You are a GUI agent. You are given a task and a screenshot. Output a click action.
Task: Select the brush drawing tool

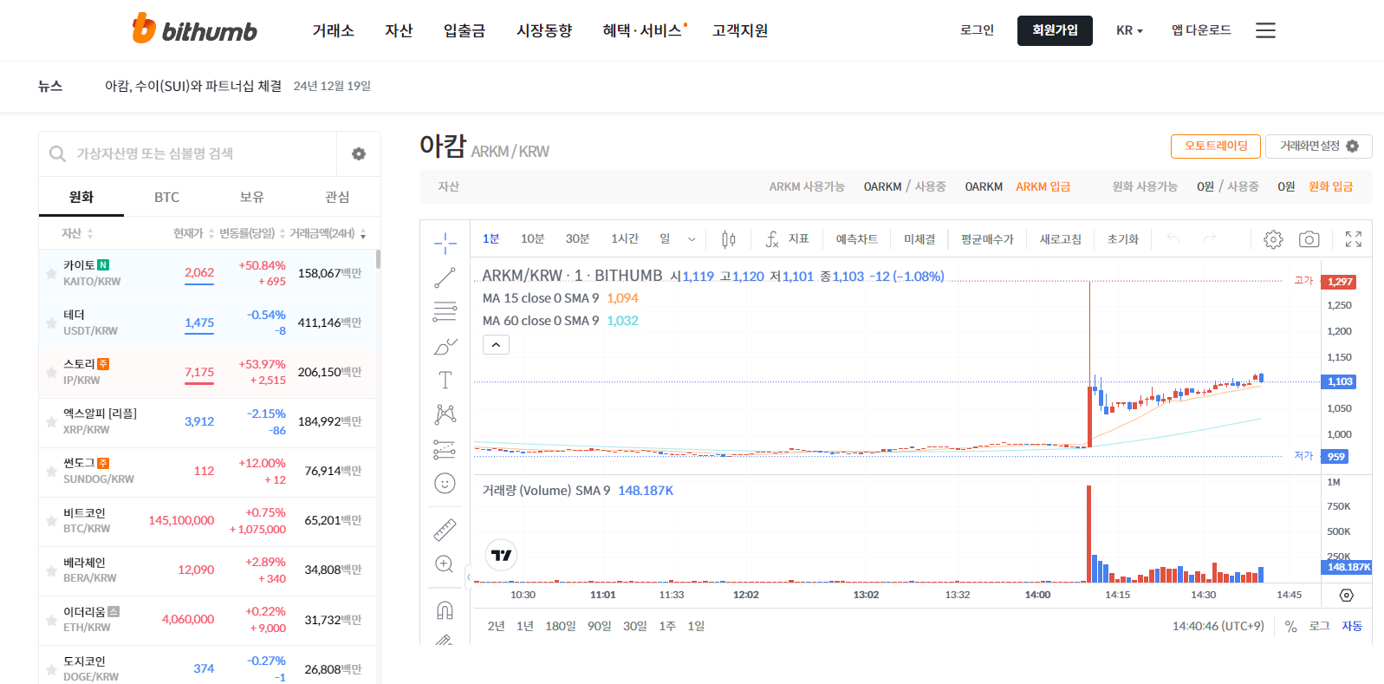(445, 346)
